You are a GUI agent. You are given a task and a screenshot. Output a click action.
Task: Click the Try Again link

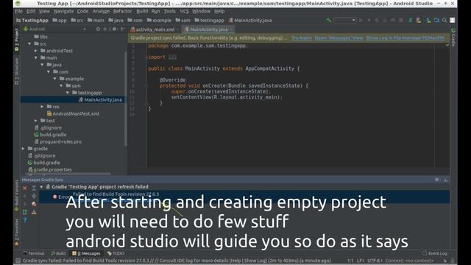(x=301, y=38)
